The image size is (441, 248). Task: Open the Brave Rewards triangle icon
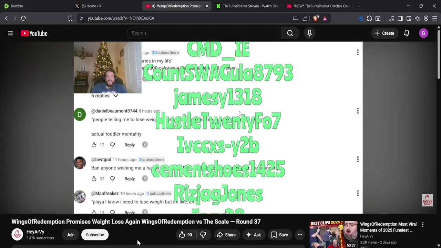point(325,18)
